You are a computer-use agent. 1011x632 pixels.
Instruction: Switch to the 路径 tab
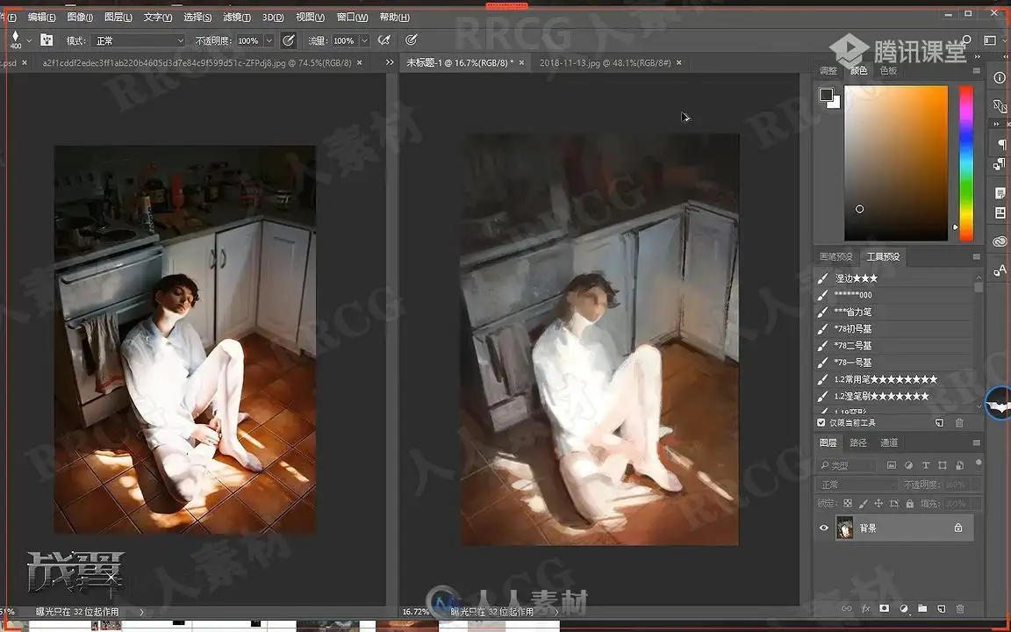pos(858,442)
